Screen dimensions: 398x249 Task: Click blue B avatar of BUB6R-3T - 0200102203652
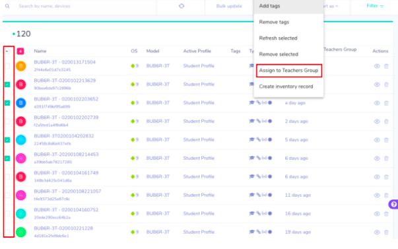(x=21, y=103)
